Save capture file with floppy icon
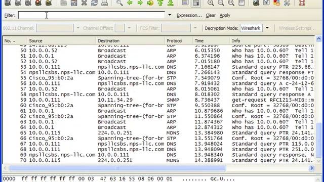324x182 pixels. coord(74,3)
